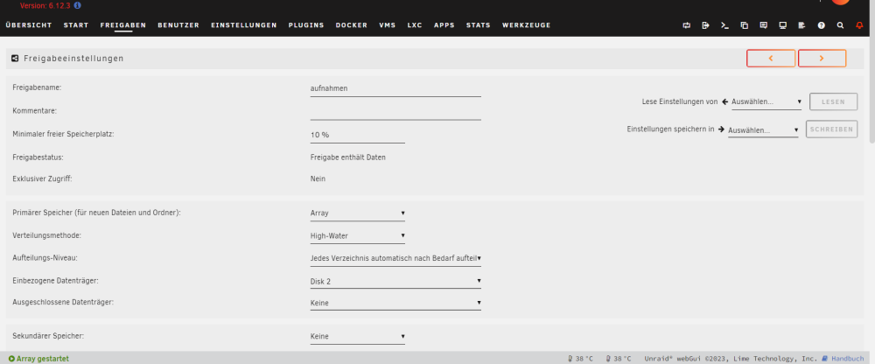Click the second 38 °C temperature reading
This screenshot has height=364, width=875.
(621, 359)
